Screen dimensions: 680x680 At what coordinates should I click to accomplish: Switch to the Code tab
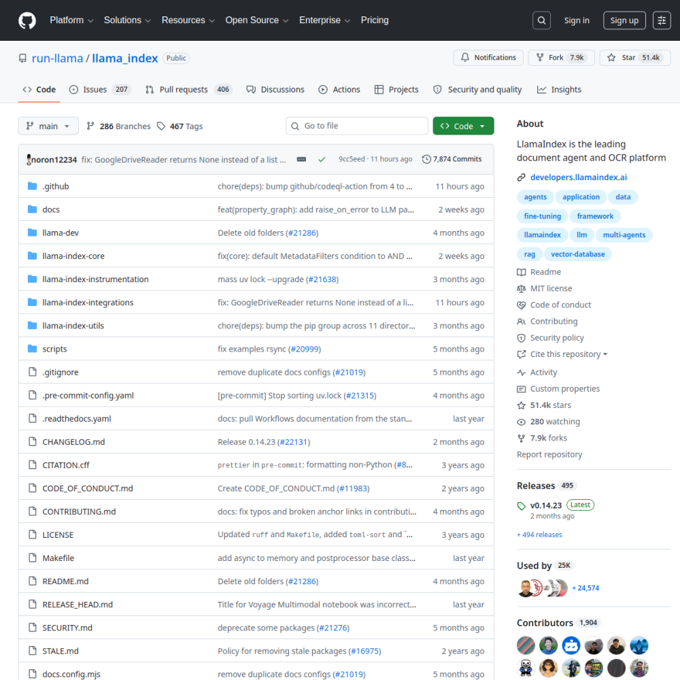39,90
